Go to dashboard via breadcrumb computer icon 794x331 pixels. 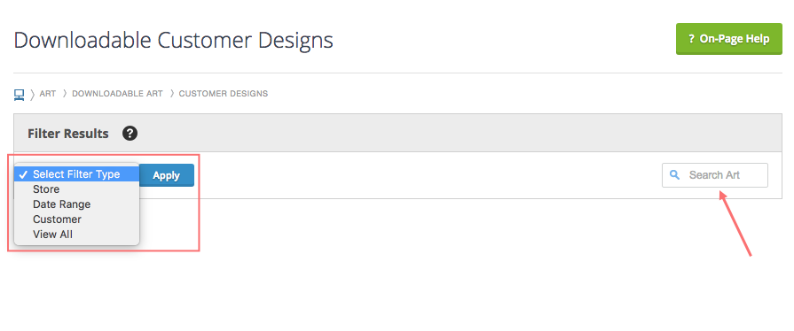point(19,95)
